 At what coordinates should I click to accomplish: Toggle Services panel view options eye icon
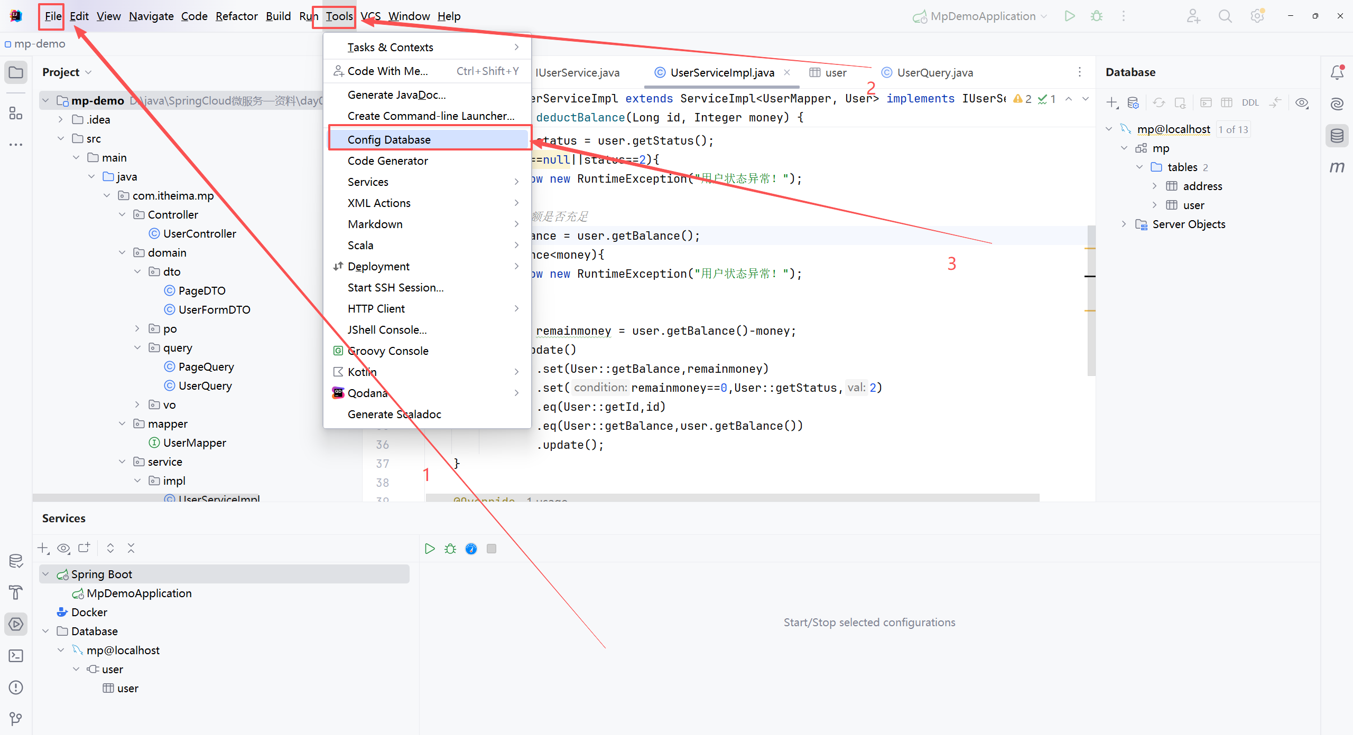point(63,548)
